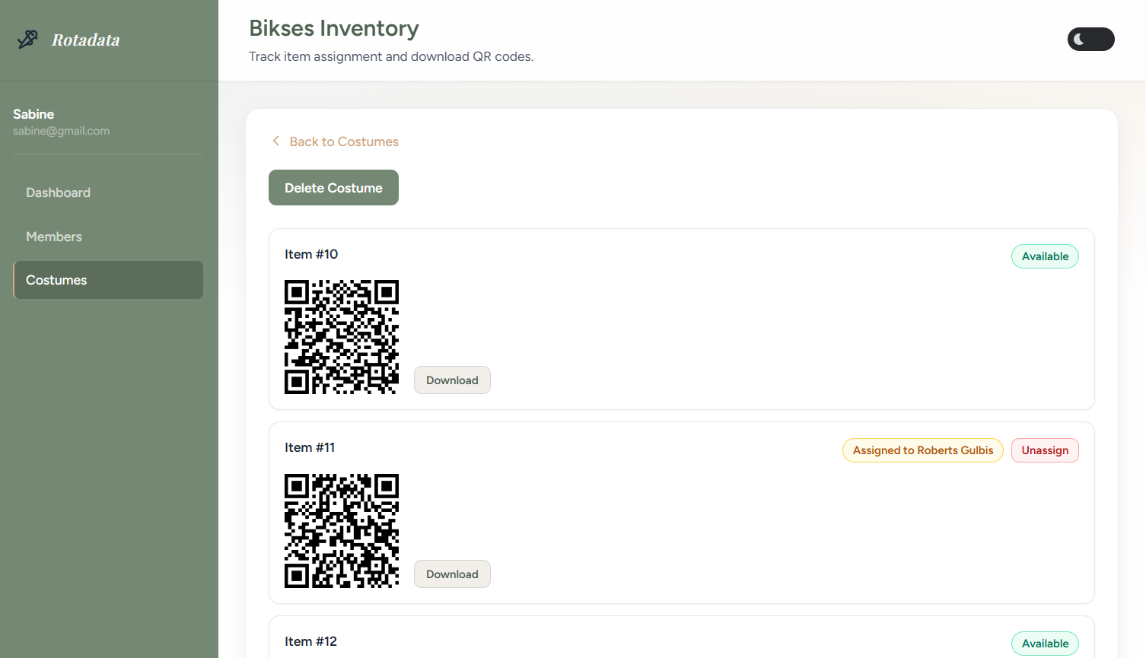Click the email sabine@gmail.com
The height and width of the screenshot is (658, 1146).
coord(61,131)
